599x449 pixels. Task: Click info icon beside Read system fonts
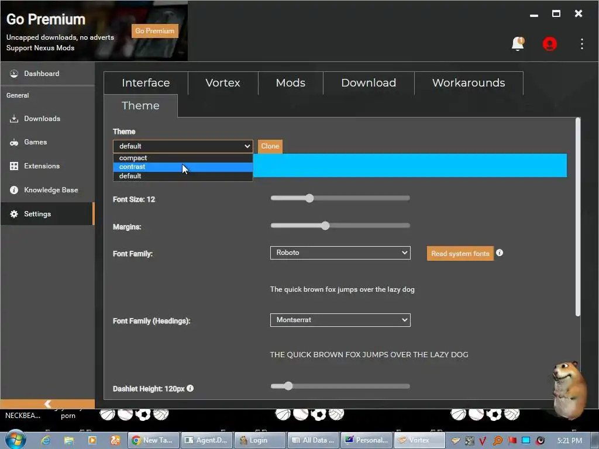tap(500, 253)
